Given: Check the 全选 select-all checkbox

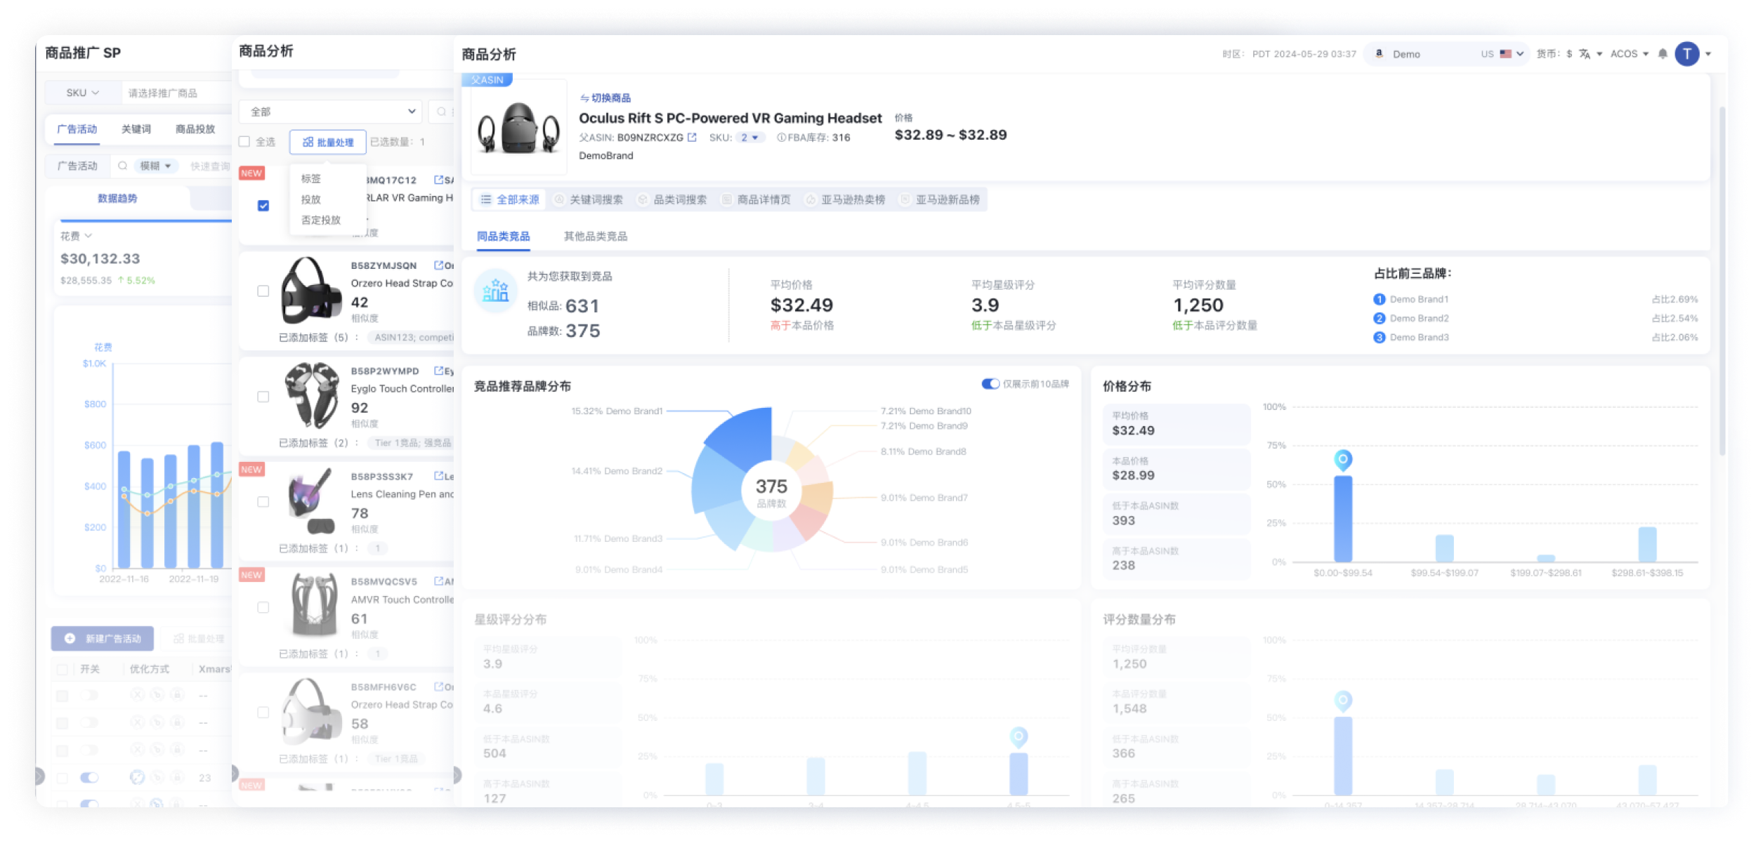Looking at the screenshot, I should click(244, 142).
